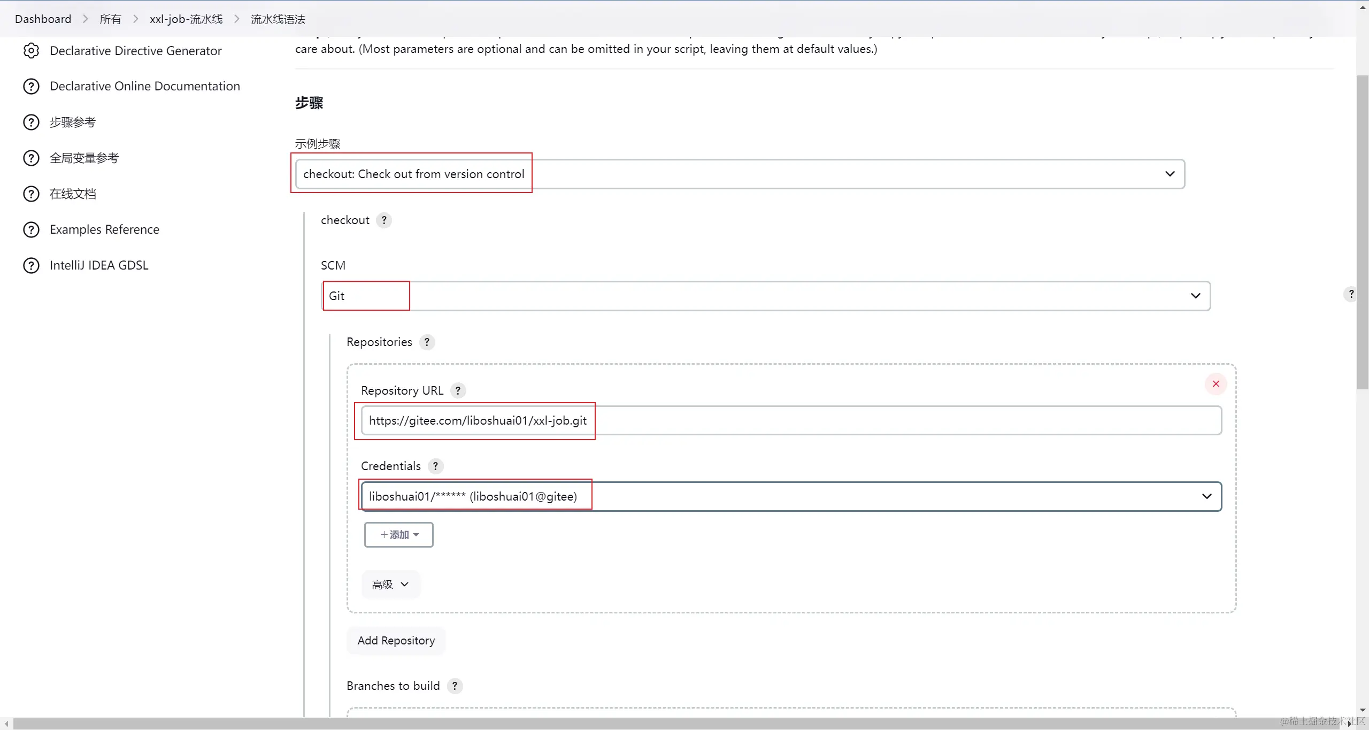Viewport: 1369px width, 730px height.
Task: Click the horizontal scrollbar at the bottom
Action: pyautogui.click(x=674, y=724)
